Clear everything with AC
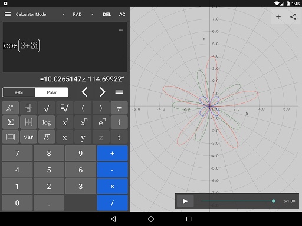Viewport: 302px width, 226px height. 122,14
